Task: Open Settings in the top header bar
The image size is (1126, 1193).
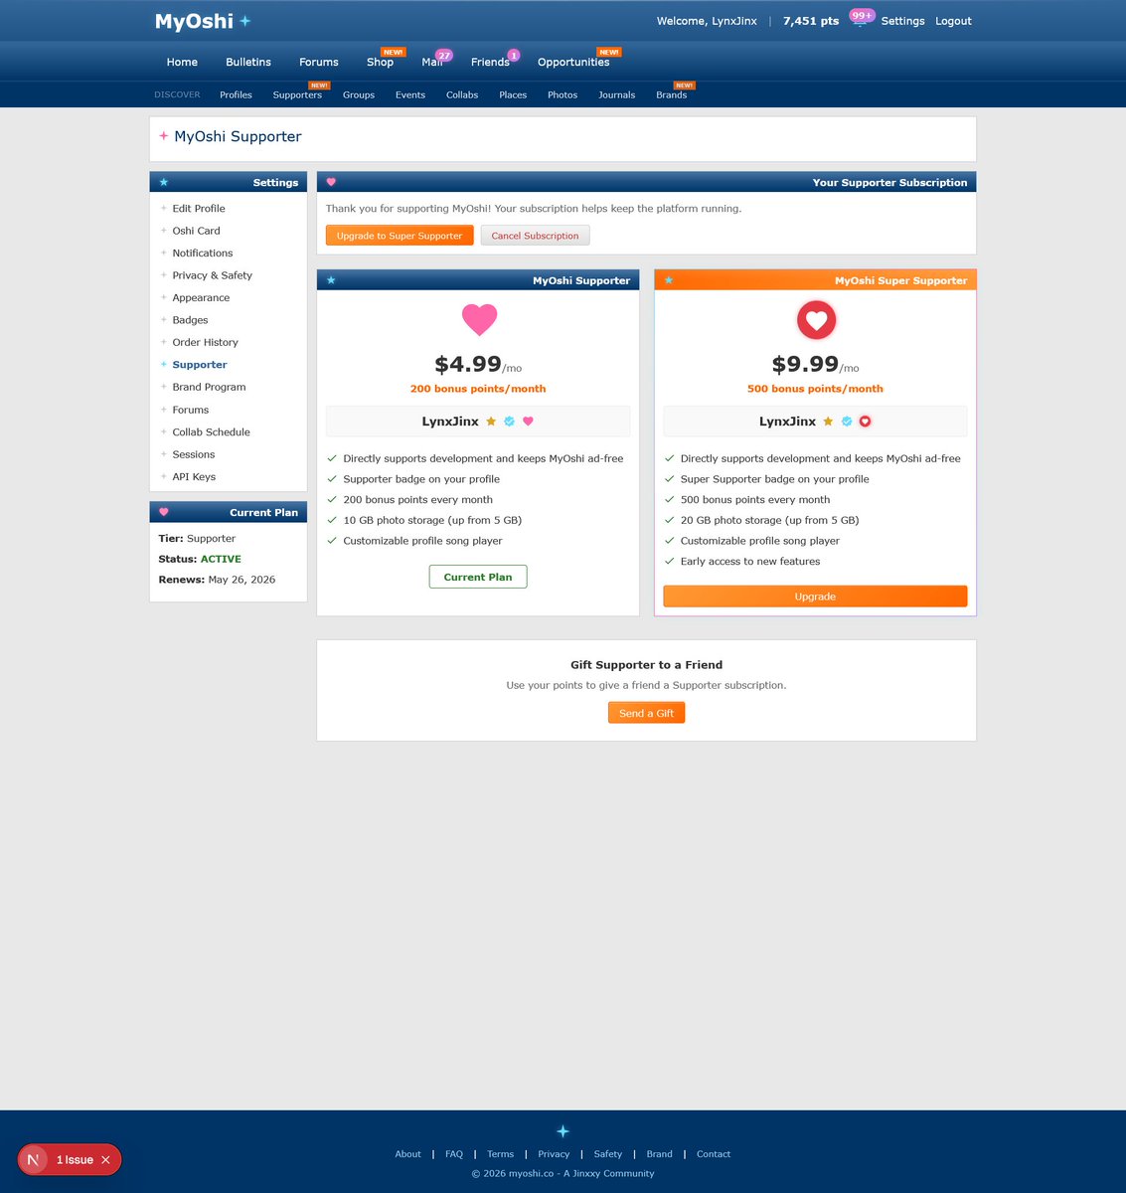Action: [x=902, y=21]
